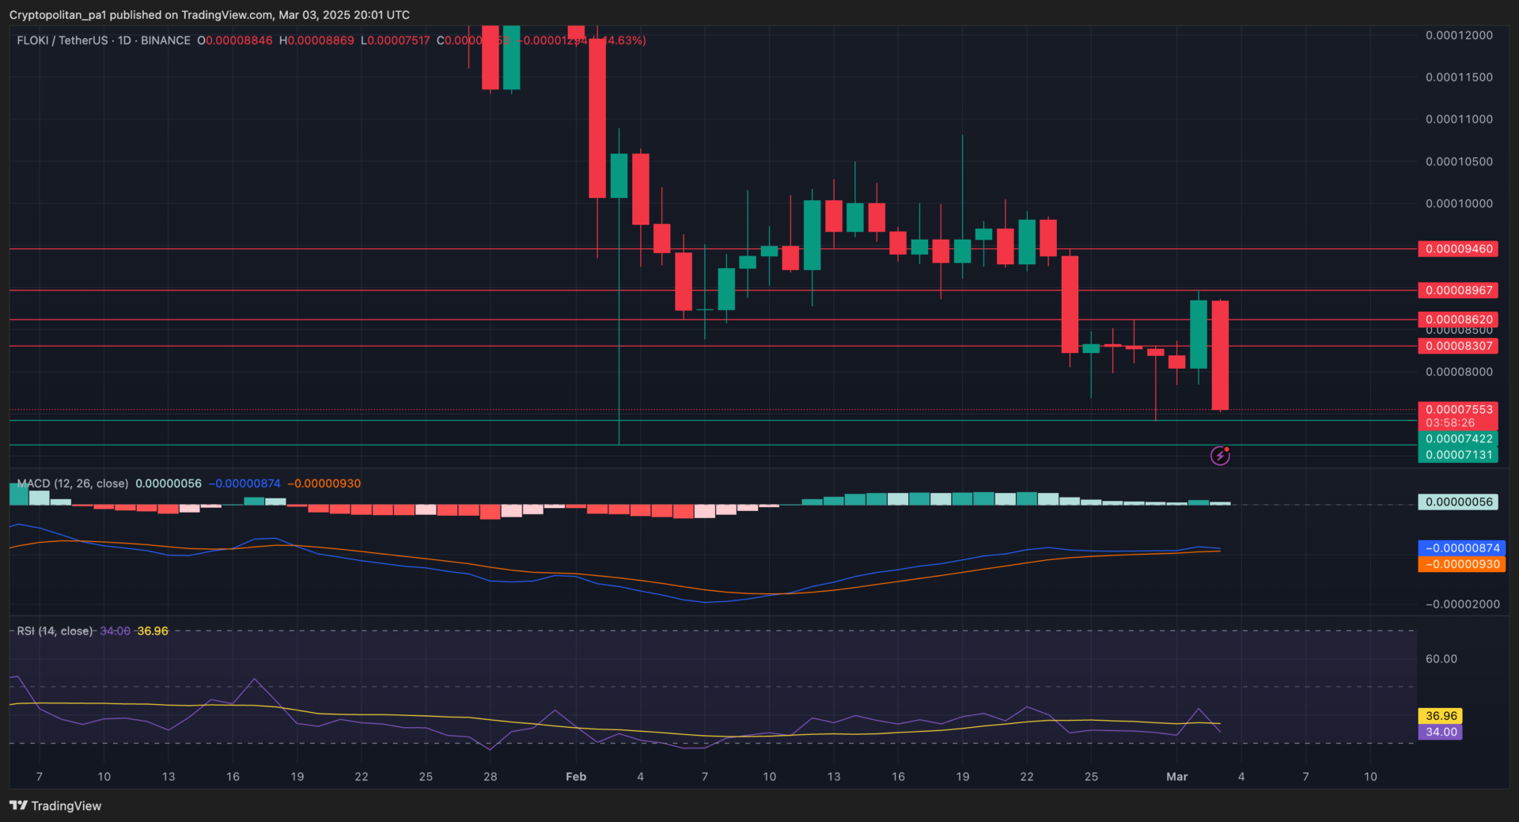This screenshot has height=822, width=1519.
Task: Click the RSI (14, close) indicator legend
Action: [55, 631]
